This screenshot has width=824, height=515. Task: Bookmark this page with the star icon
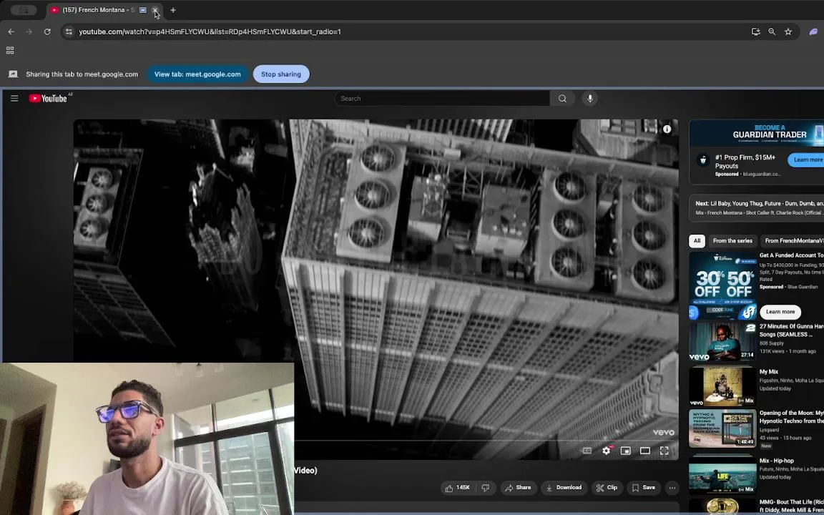(x=788, y=31)
